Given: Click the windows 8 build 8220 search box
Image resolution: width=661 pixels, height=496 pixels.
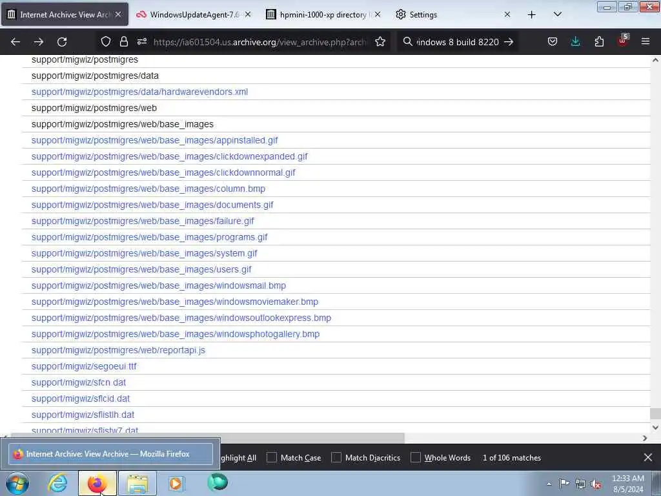Looking at the screenshot, I should 458,42.
